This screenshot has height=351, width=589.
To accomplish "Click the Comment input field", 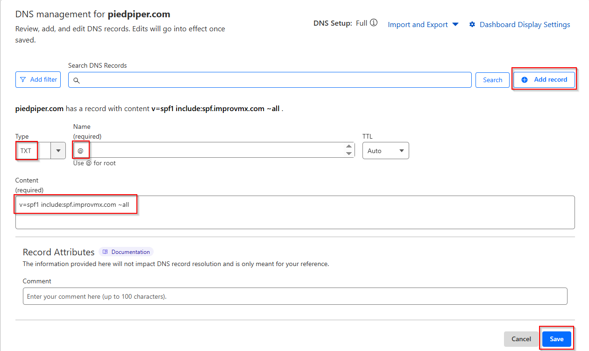I will (x=295, y=296).
